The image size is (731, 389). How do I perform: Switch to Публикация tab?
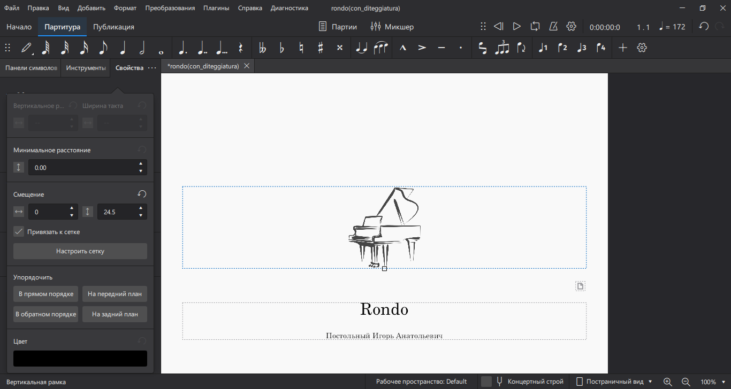coord(113,27)
